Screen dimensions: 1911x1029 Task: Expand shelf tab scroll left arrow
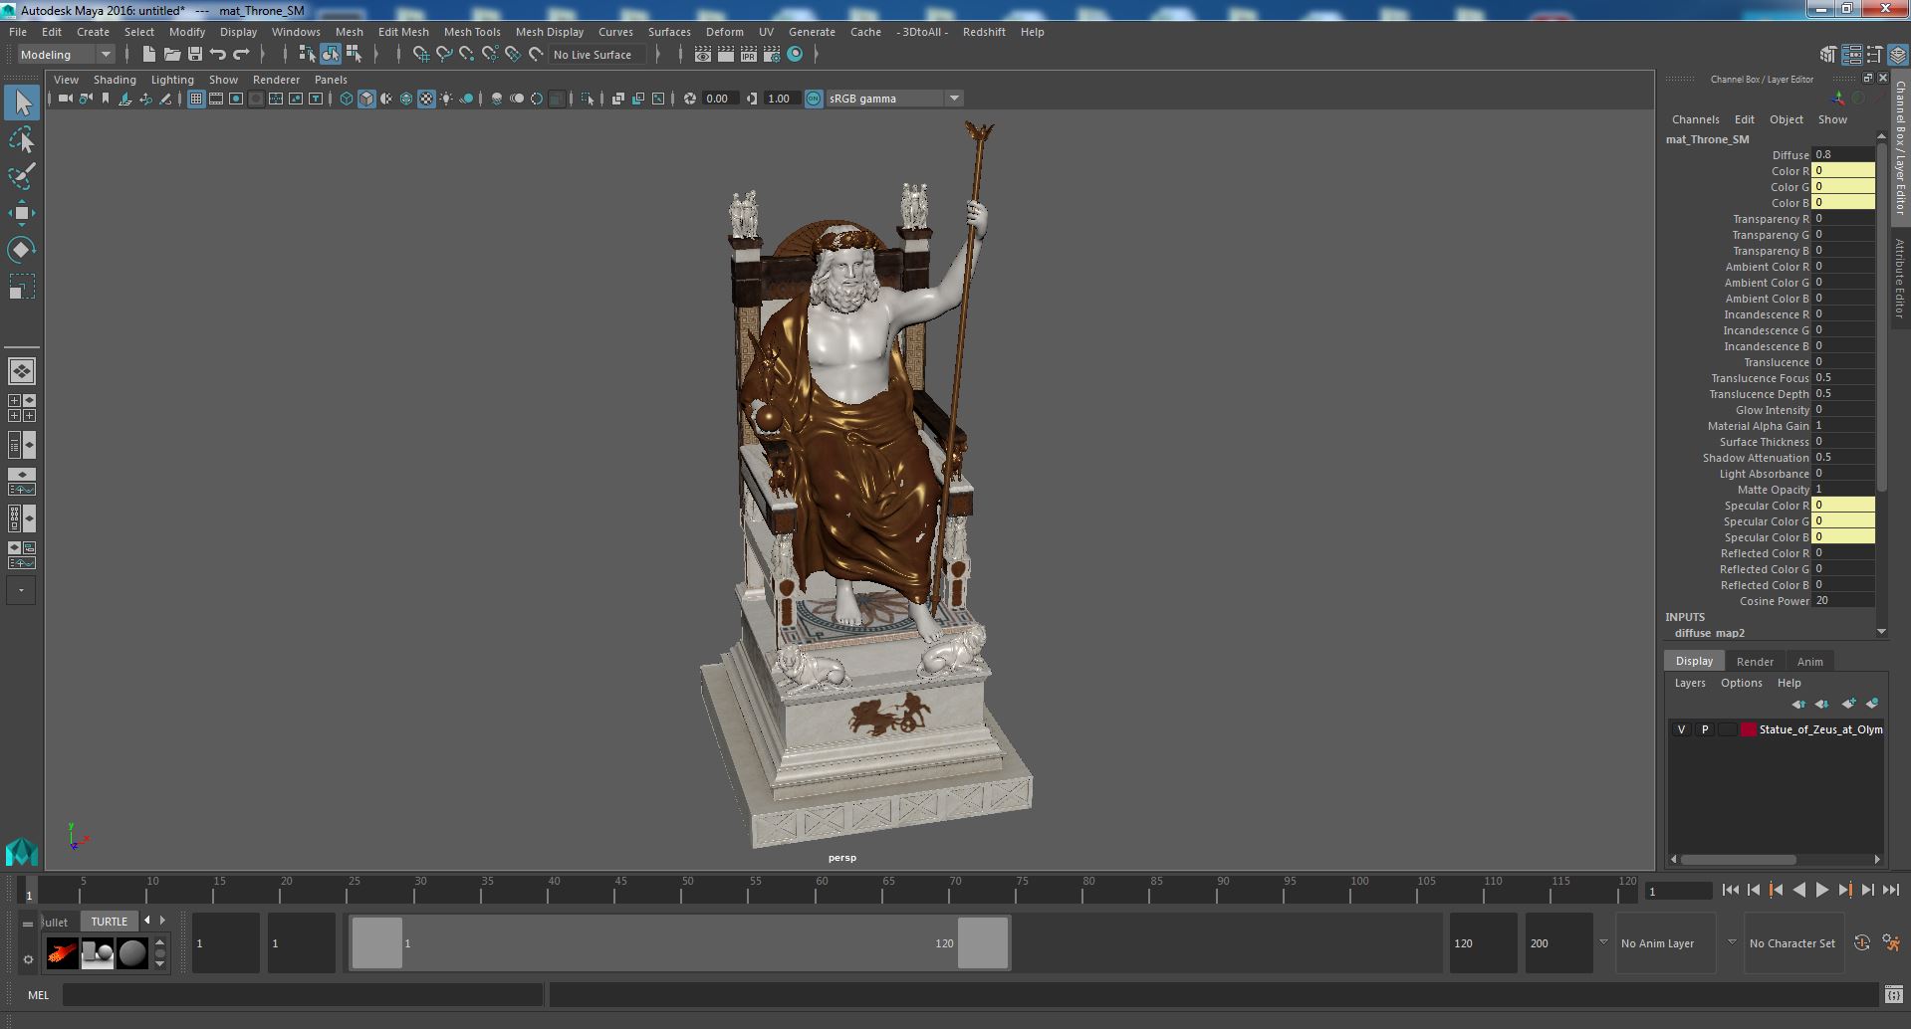(147, 921)
